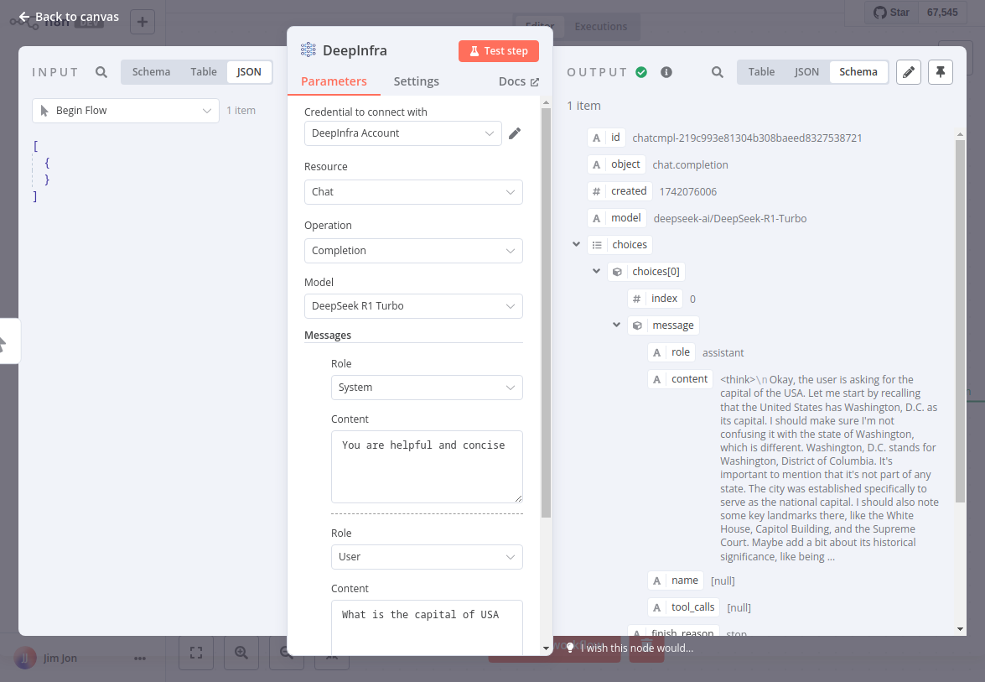Screen dimensions: 985x682
Task: Search the input panel data
Action: coord(101,72)
